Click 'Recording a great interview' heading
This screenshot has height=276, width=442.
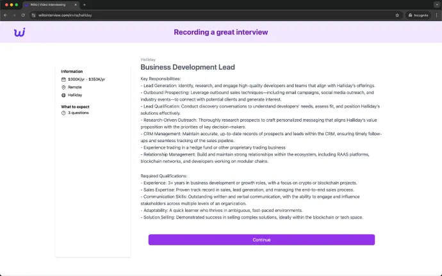(221, 32)
